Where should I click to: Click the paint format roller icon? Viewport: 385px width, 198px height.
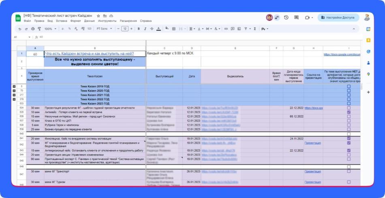pos(39,29)
